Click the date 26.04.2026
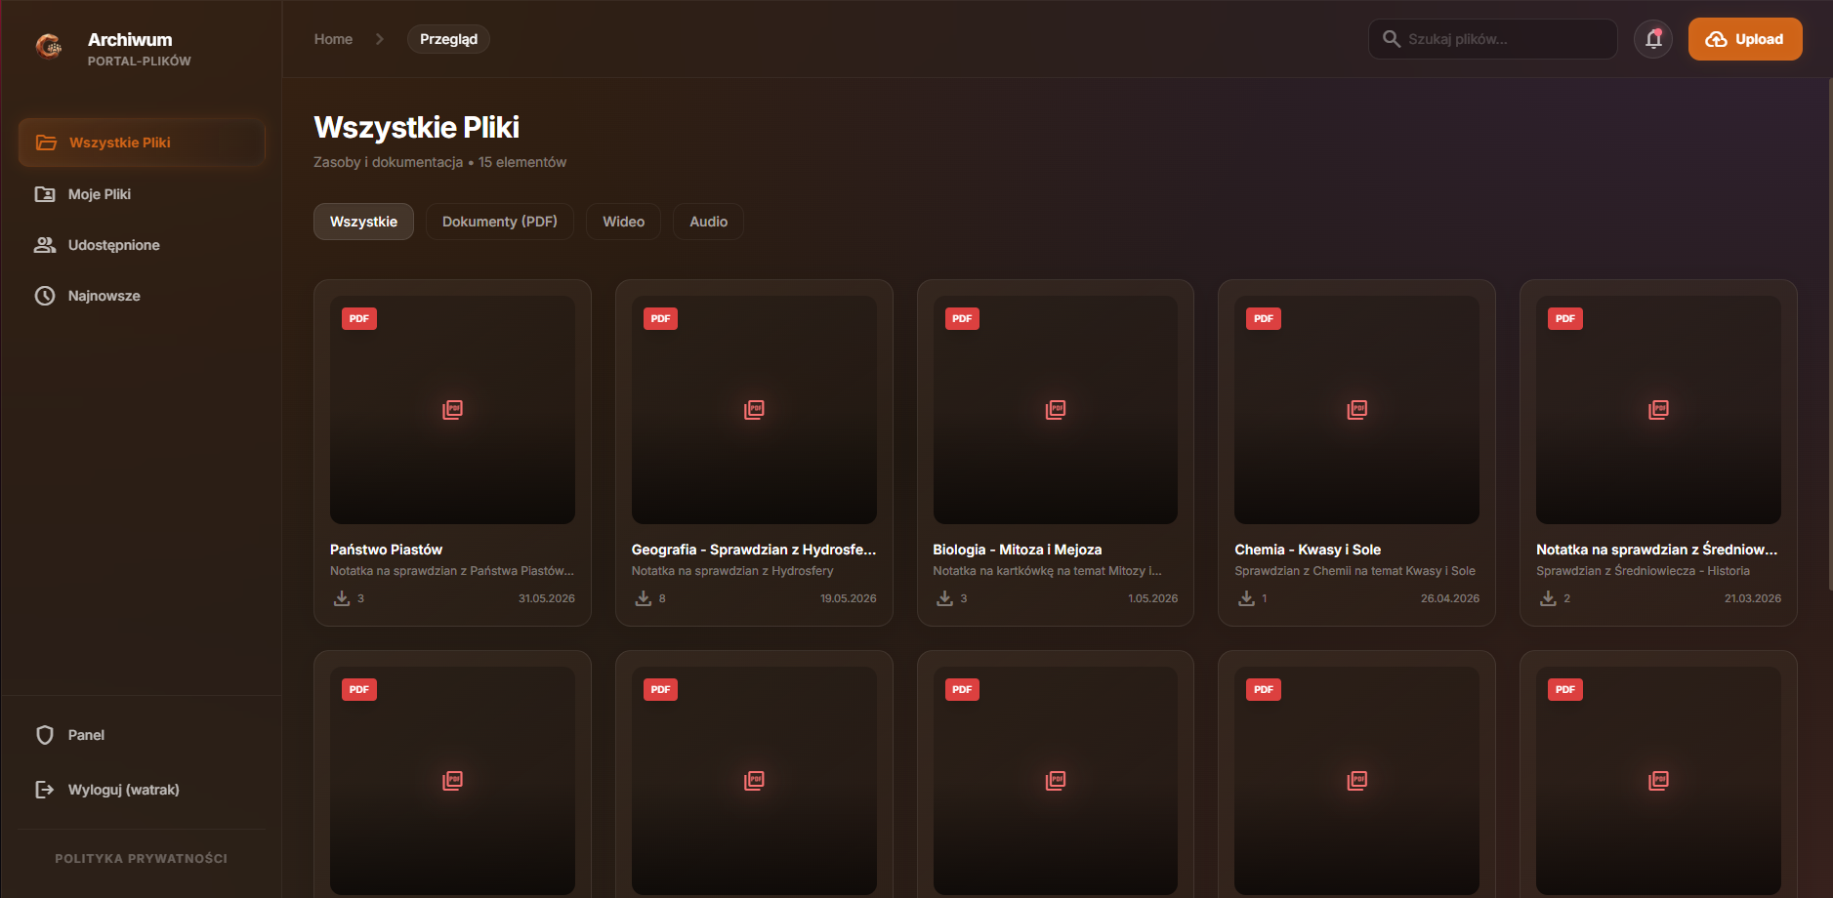 coord(1450,598)
